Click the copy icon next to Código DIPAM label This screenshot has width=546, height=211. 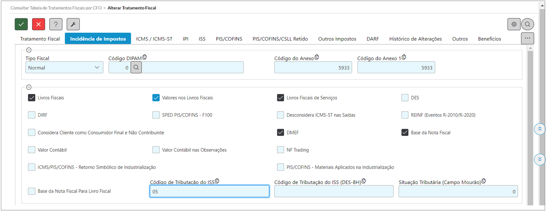click(145, 57)
